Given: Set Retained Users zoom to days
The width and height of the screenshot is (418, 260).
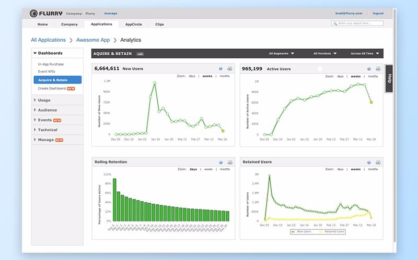Looking at the screenshot, I should coord(340,169).
